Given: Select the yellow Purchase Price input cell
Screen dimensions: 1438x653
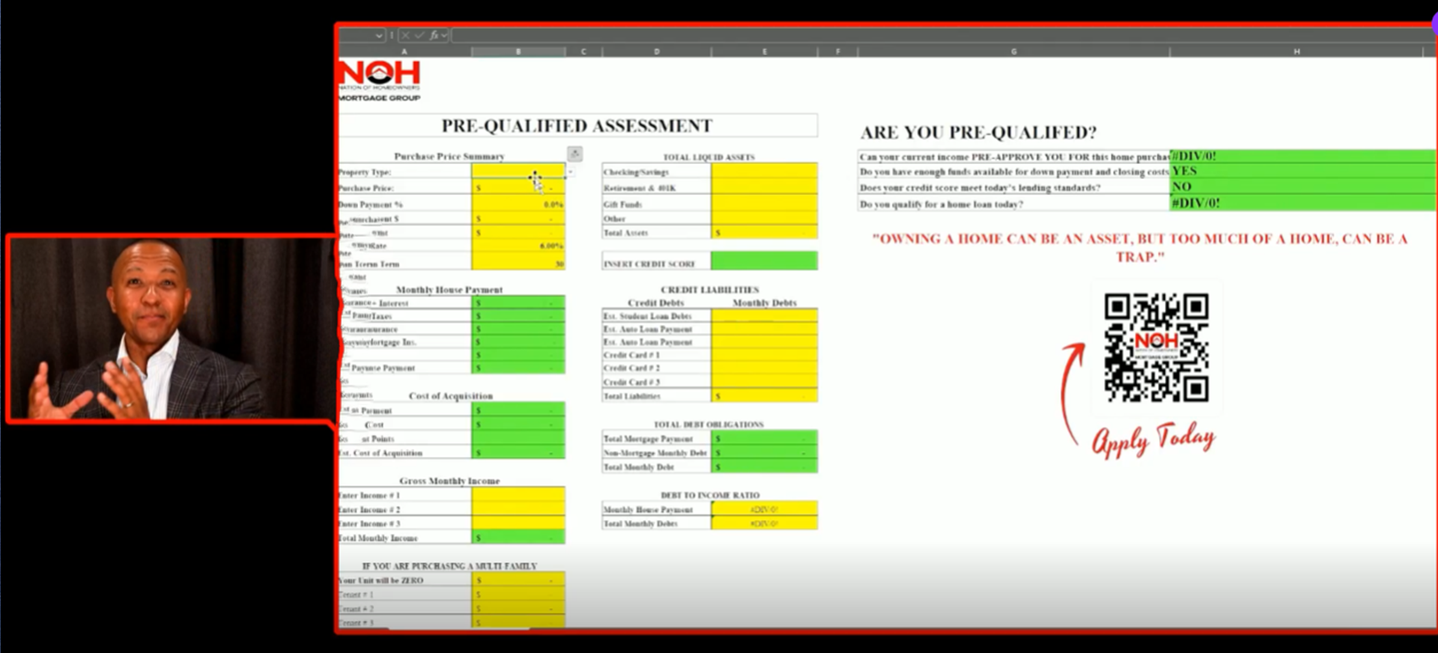Looking at the screenshot, I should click(518, 188).
